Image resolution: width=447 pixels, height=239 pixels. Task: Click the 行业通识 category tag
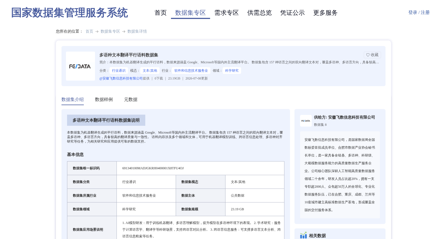tap(119, 71)
